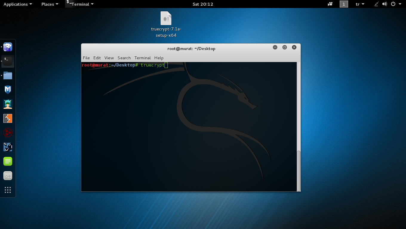The height and width of the screenshot is (229, 406).
Task: Open the terminal's View menu
Action: 109,58
